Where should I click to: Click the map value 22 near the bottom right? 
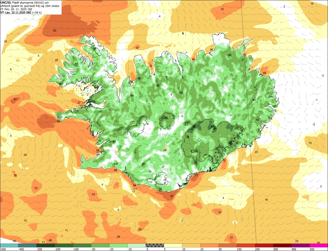tap(297, 241)
